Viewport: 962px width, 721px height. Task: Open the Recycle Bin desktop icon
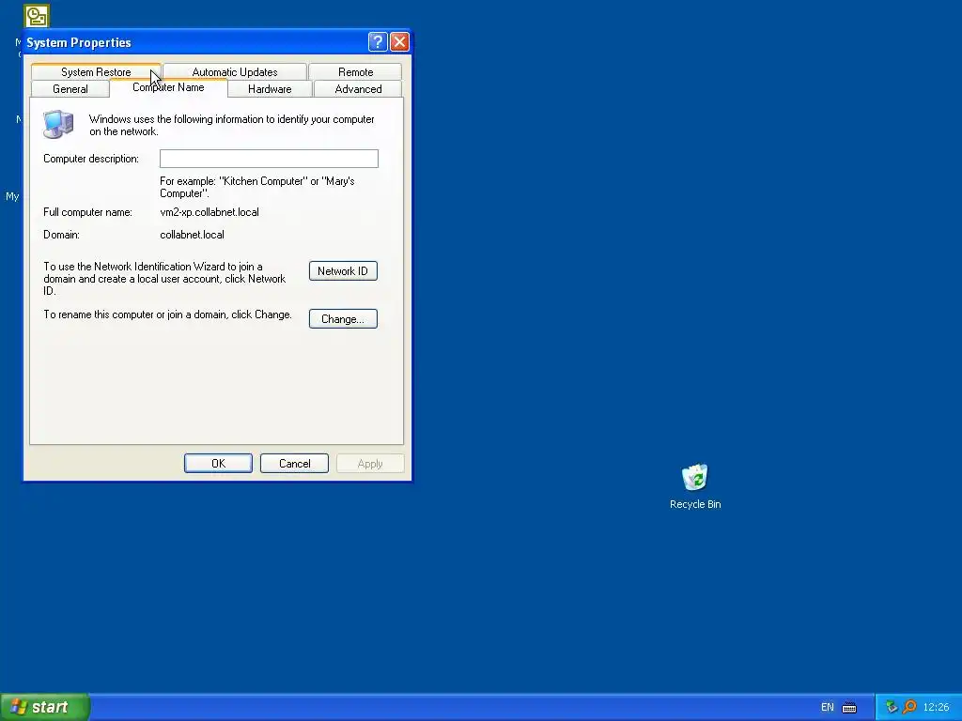[x=695, y=487]
